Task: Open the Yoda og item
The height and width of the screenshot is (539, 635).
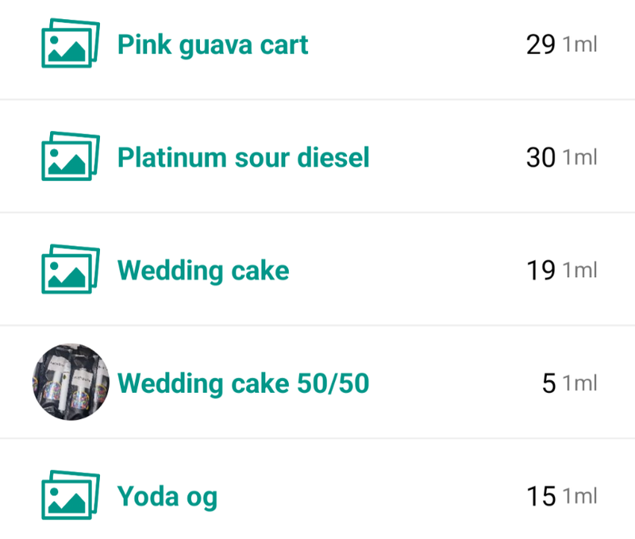Action: tap(167, 498)
